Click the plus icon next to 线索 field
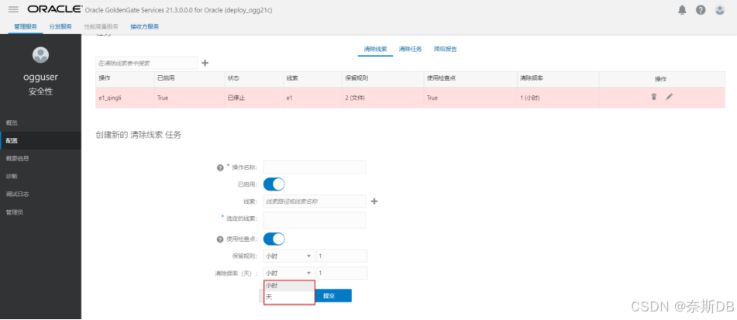Image resolution: width=737 pixels, height=320 pixels. 374,201
